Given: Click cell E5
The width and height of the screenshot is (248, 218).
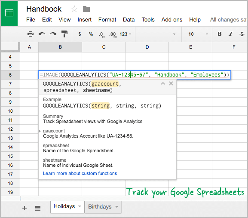Looking at the screenshot, I should tap(190, 66).
